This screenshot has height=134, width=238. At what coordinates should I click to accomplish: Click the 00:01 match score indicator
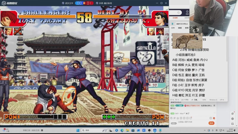pos(84,3)
